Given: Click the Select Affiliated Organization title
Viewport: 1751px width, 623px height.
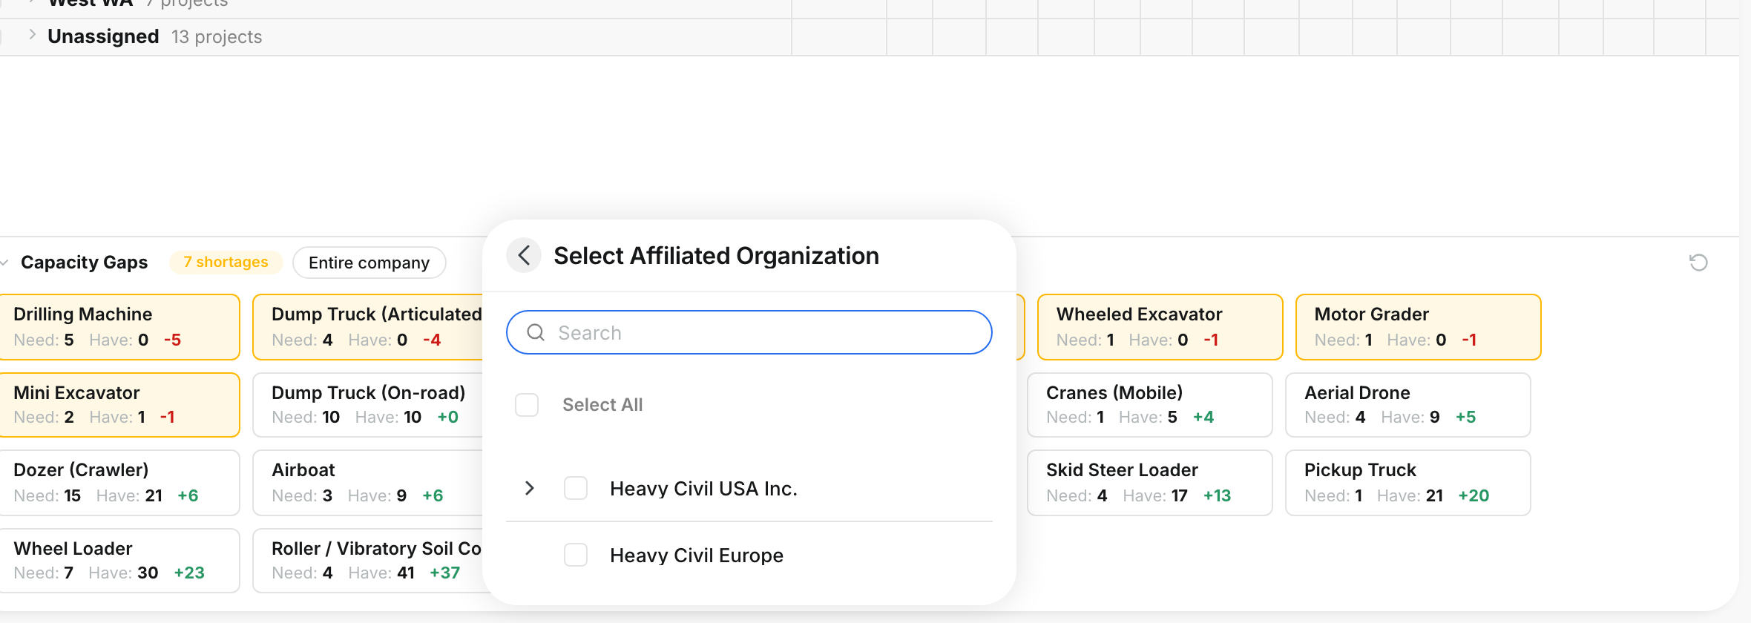Looking at the screenshot, I should pos(716,256).
